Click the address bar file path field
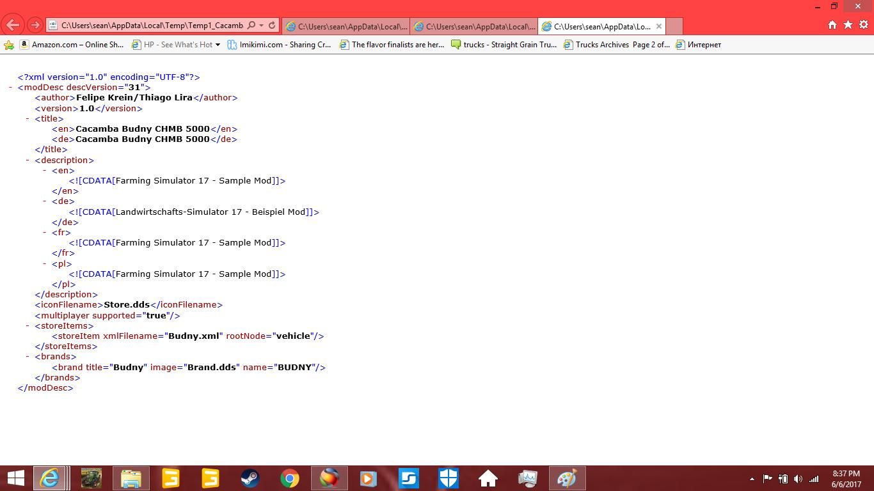The height and width of the screenshot is (491, 874). (152, 26)
